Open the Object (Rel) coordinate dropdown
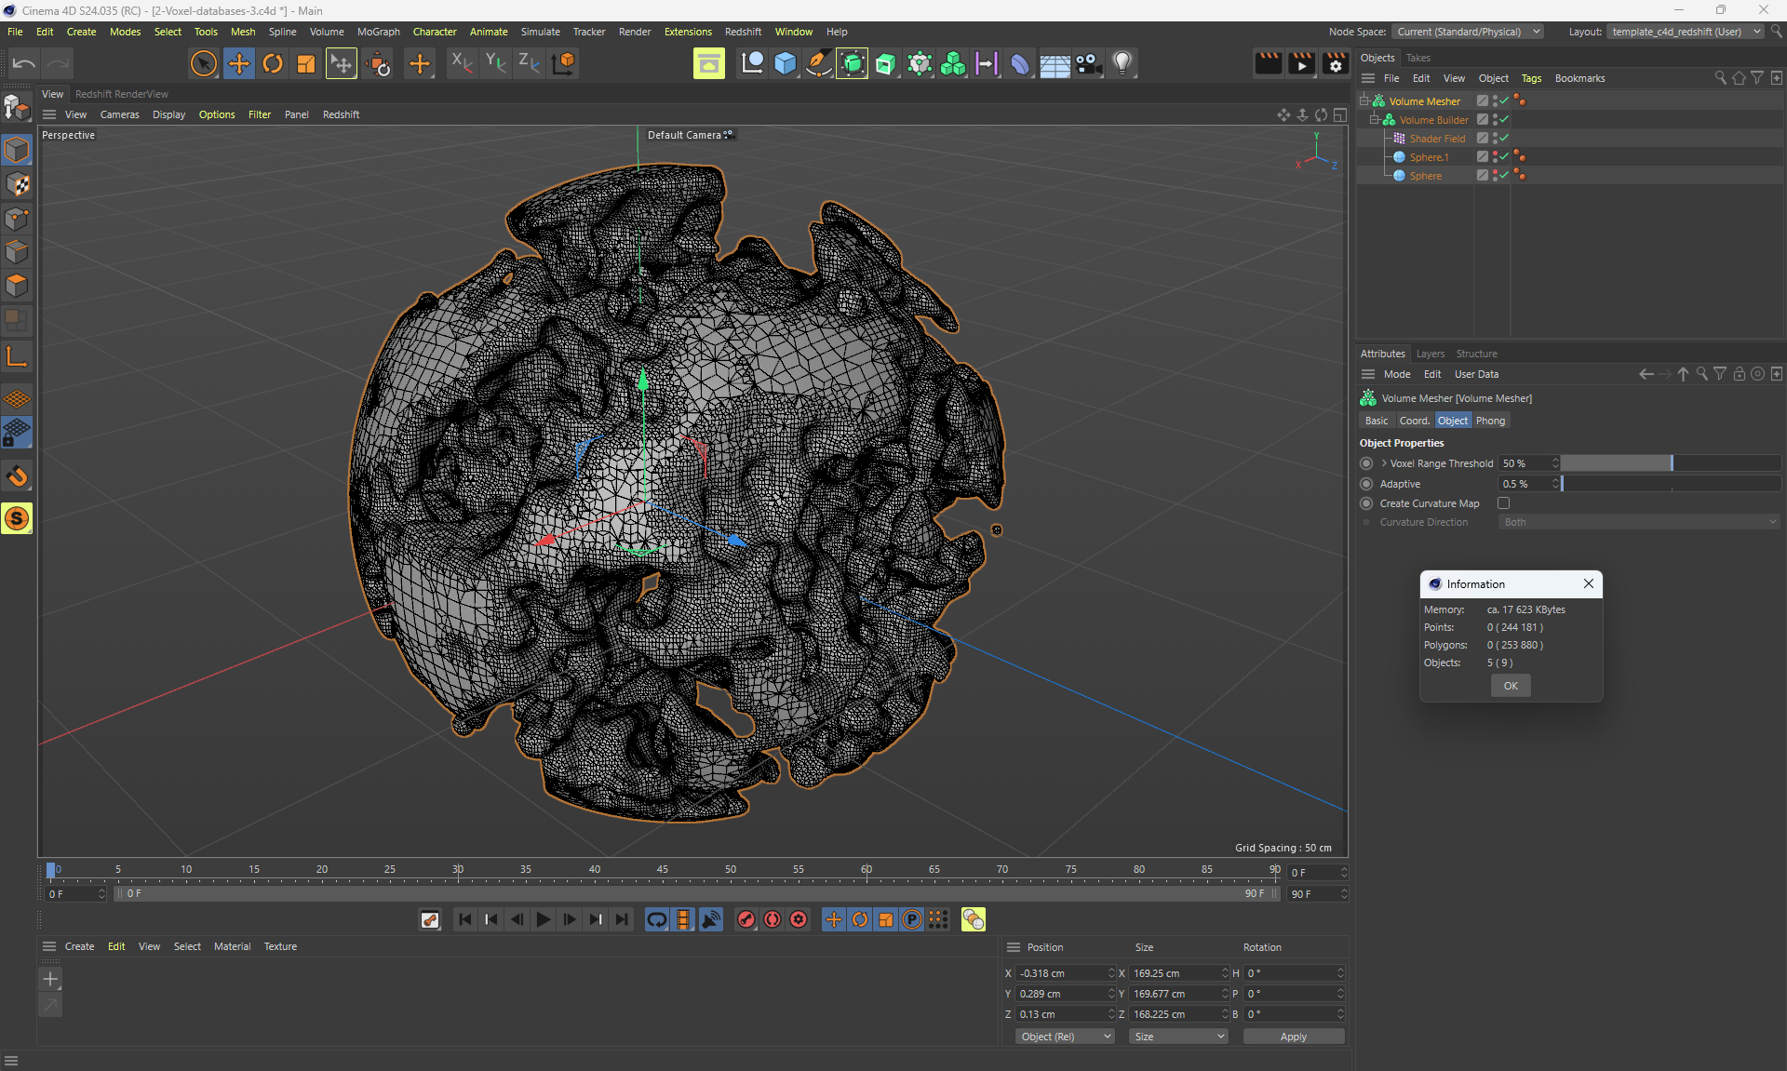Screen dimensions: 1787x1071 click(x=1065, y=1037)
